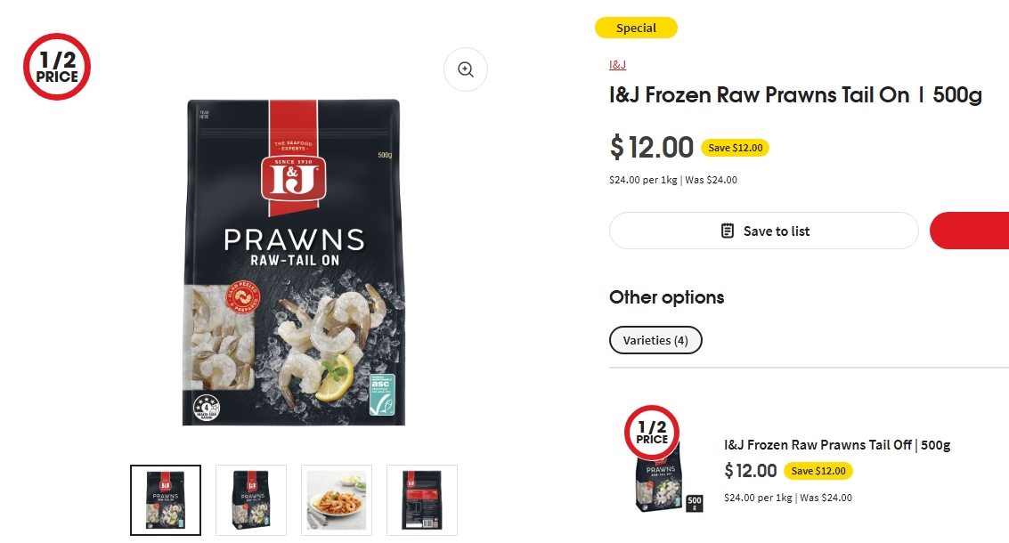Show the back-of-pack thumbnail

coord(422,500)
